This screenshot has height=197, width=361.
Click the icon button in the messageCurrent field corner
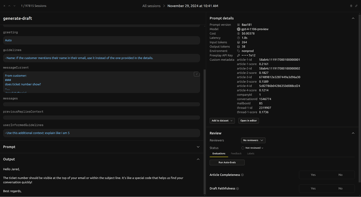196,74
